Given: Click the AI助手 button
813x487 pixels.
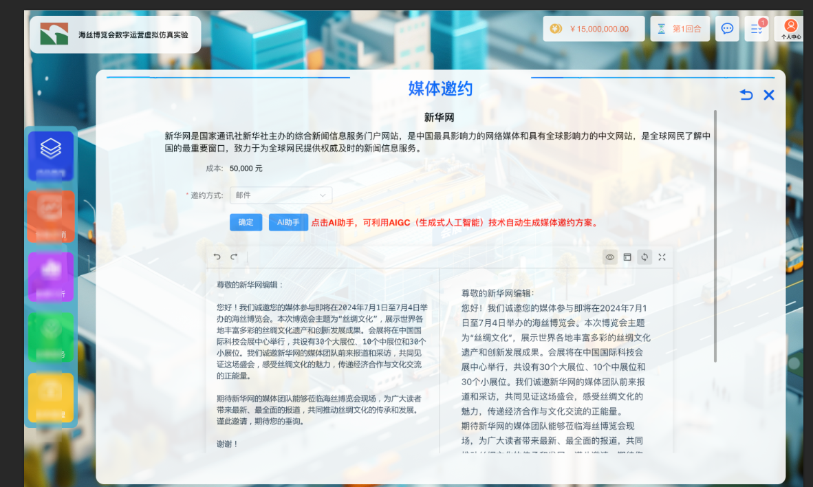Looking at the screenshot, I should 288,222.
